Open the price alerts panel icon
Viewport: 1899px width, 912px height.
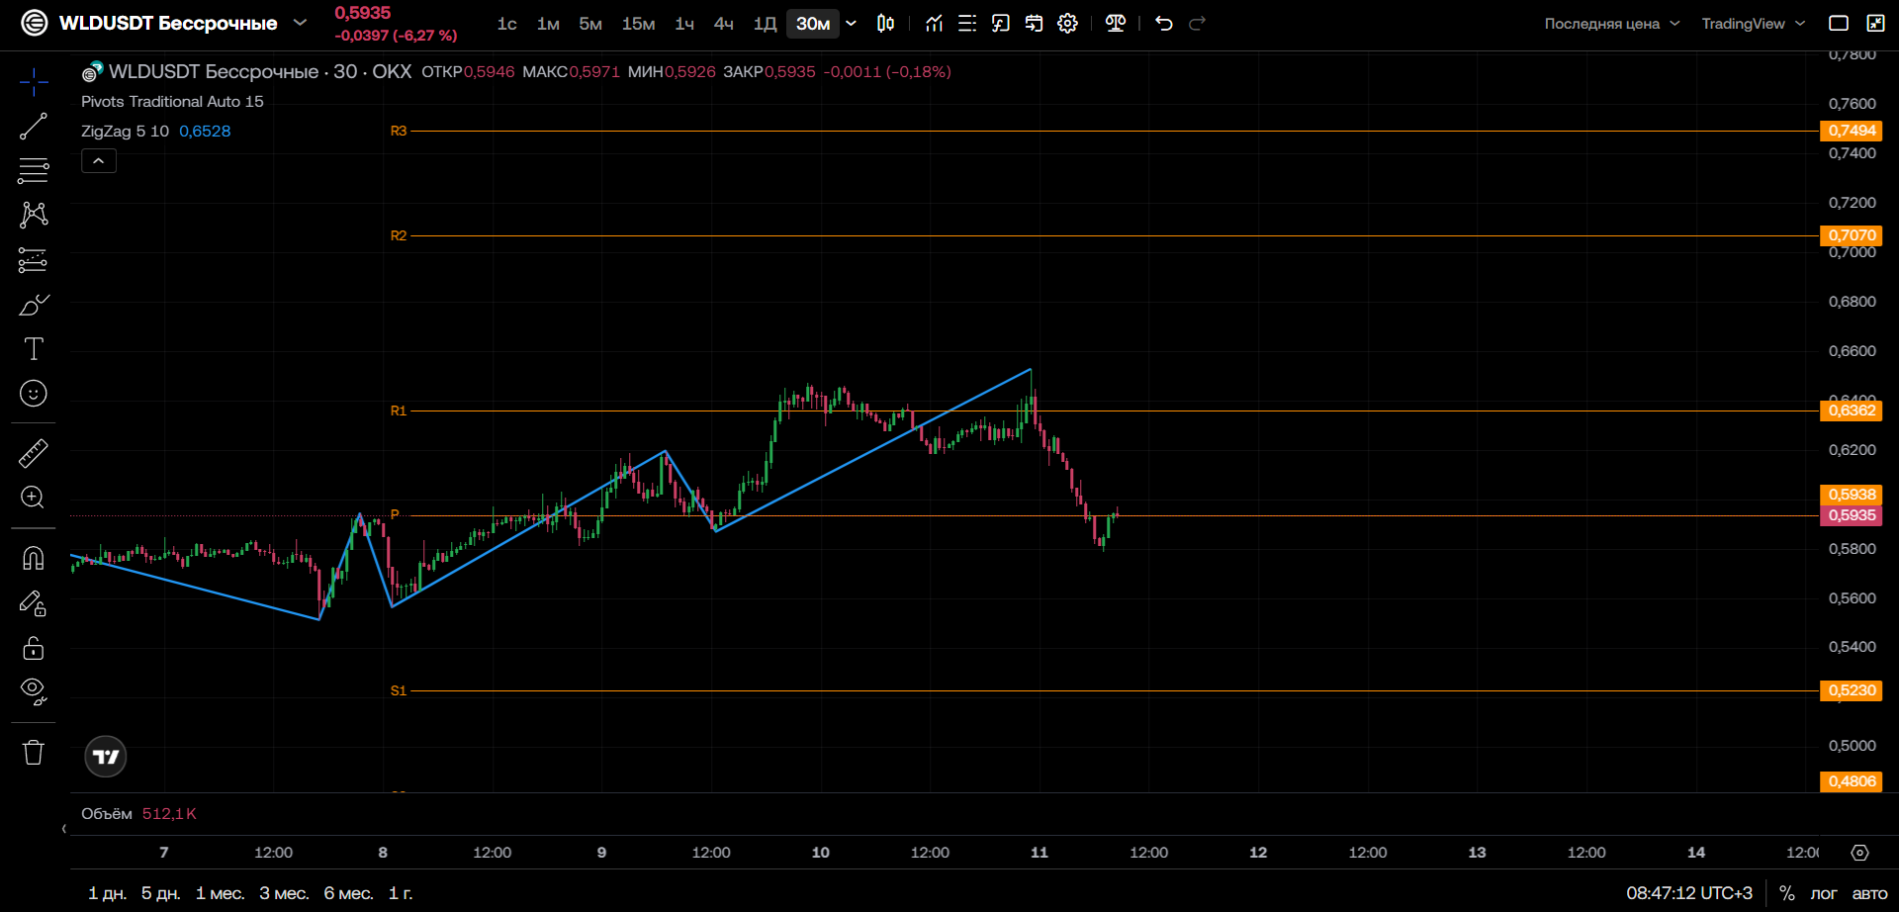coord(1001,23)
